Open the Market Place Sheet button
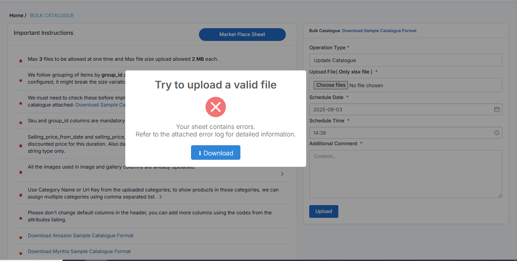This screenshot has width=517, height=261. (x=242, y=34)
